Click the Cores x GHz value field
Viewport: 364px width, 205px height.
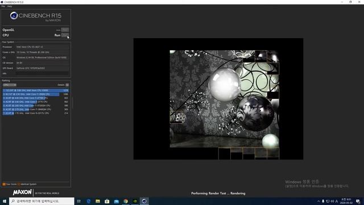[x=42, y=52]
